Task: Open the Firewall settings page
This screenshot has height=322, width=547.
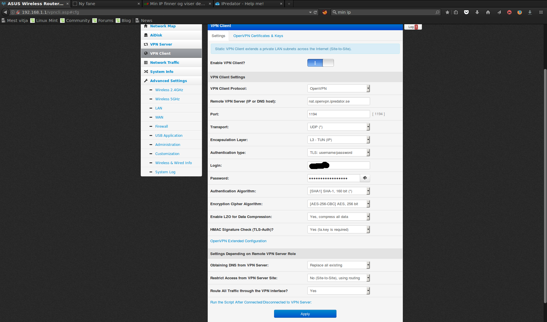Action: (162, 126)
